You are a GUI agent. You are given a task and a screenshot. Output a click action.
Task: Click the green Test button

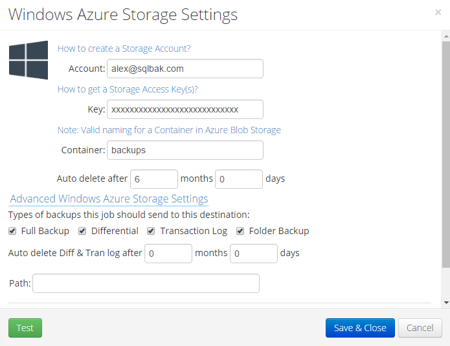[25, 328]
